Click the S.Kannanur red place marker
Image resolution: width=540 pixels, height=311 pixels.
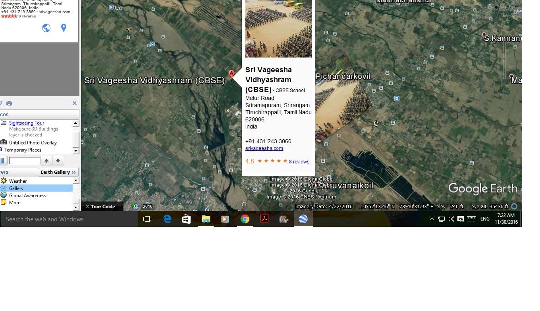(x=484, y=35)
